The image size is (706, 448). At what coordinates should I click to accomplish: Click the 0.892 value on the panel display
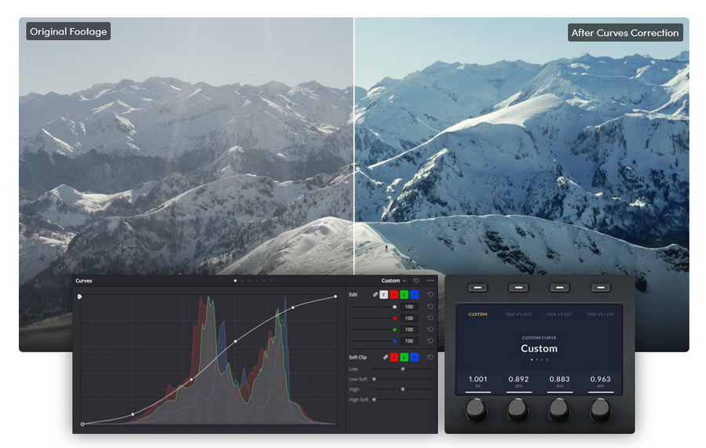point(519,379)
